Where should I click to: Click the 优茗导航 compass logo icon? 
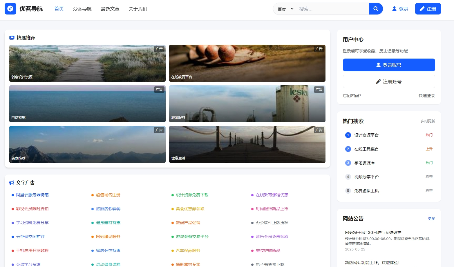point(10,9)
